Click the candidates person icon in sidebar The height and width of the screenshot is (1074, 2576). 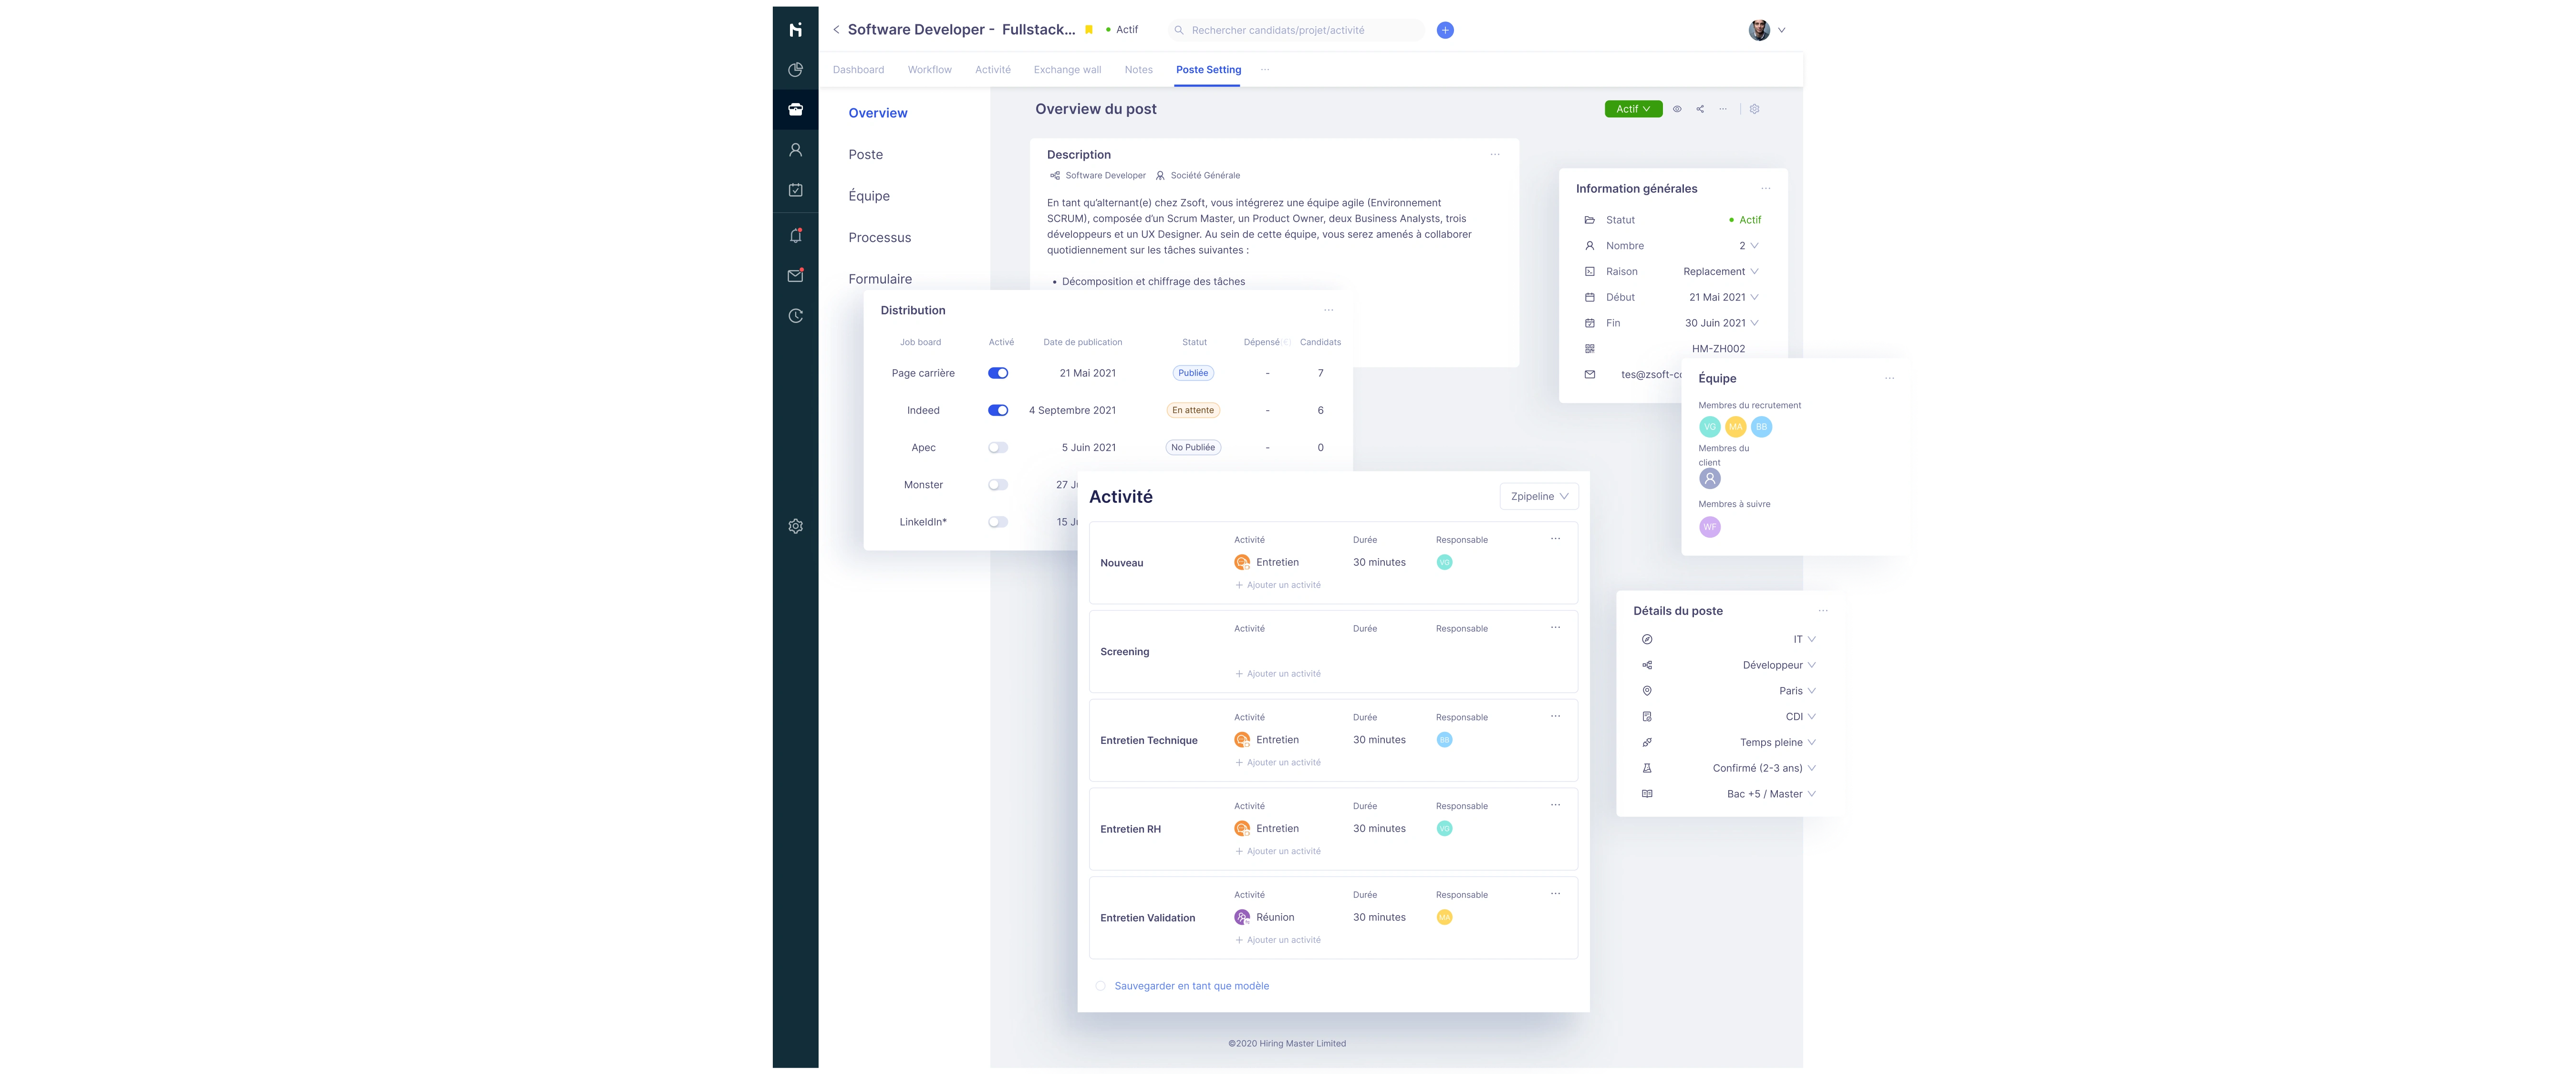(x=795, y=150)
